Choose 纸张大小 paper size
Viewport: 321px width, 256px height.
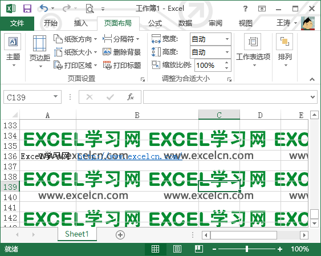tap(75, 52)
